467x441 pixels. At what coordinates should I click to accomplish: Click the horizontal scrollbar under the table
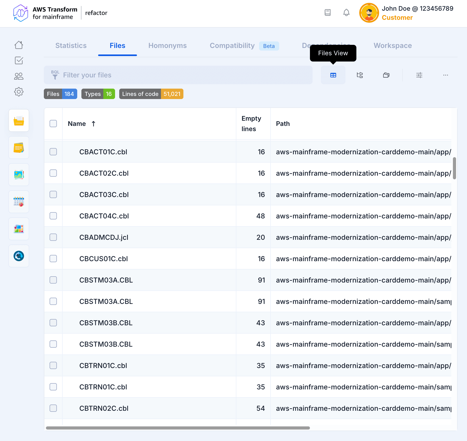coord(178,428)
